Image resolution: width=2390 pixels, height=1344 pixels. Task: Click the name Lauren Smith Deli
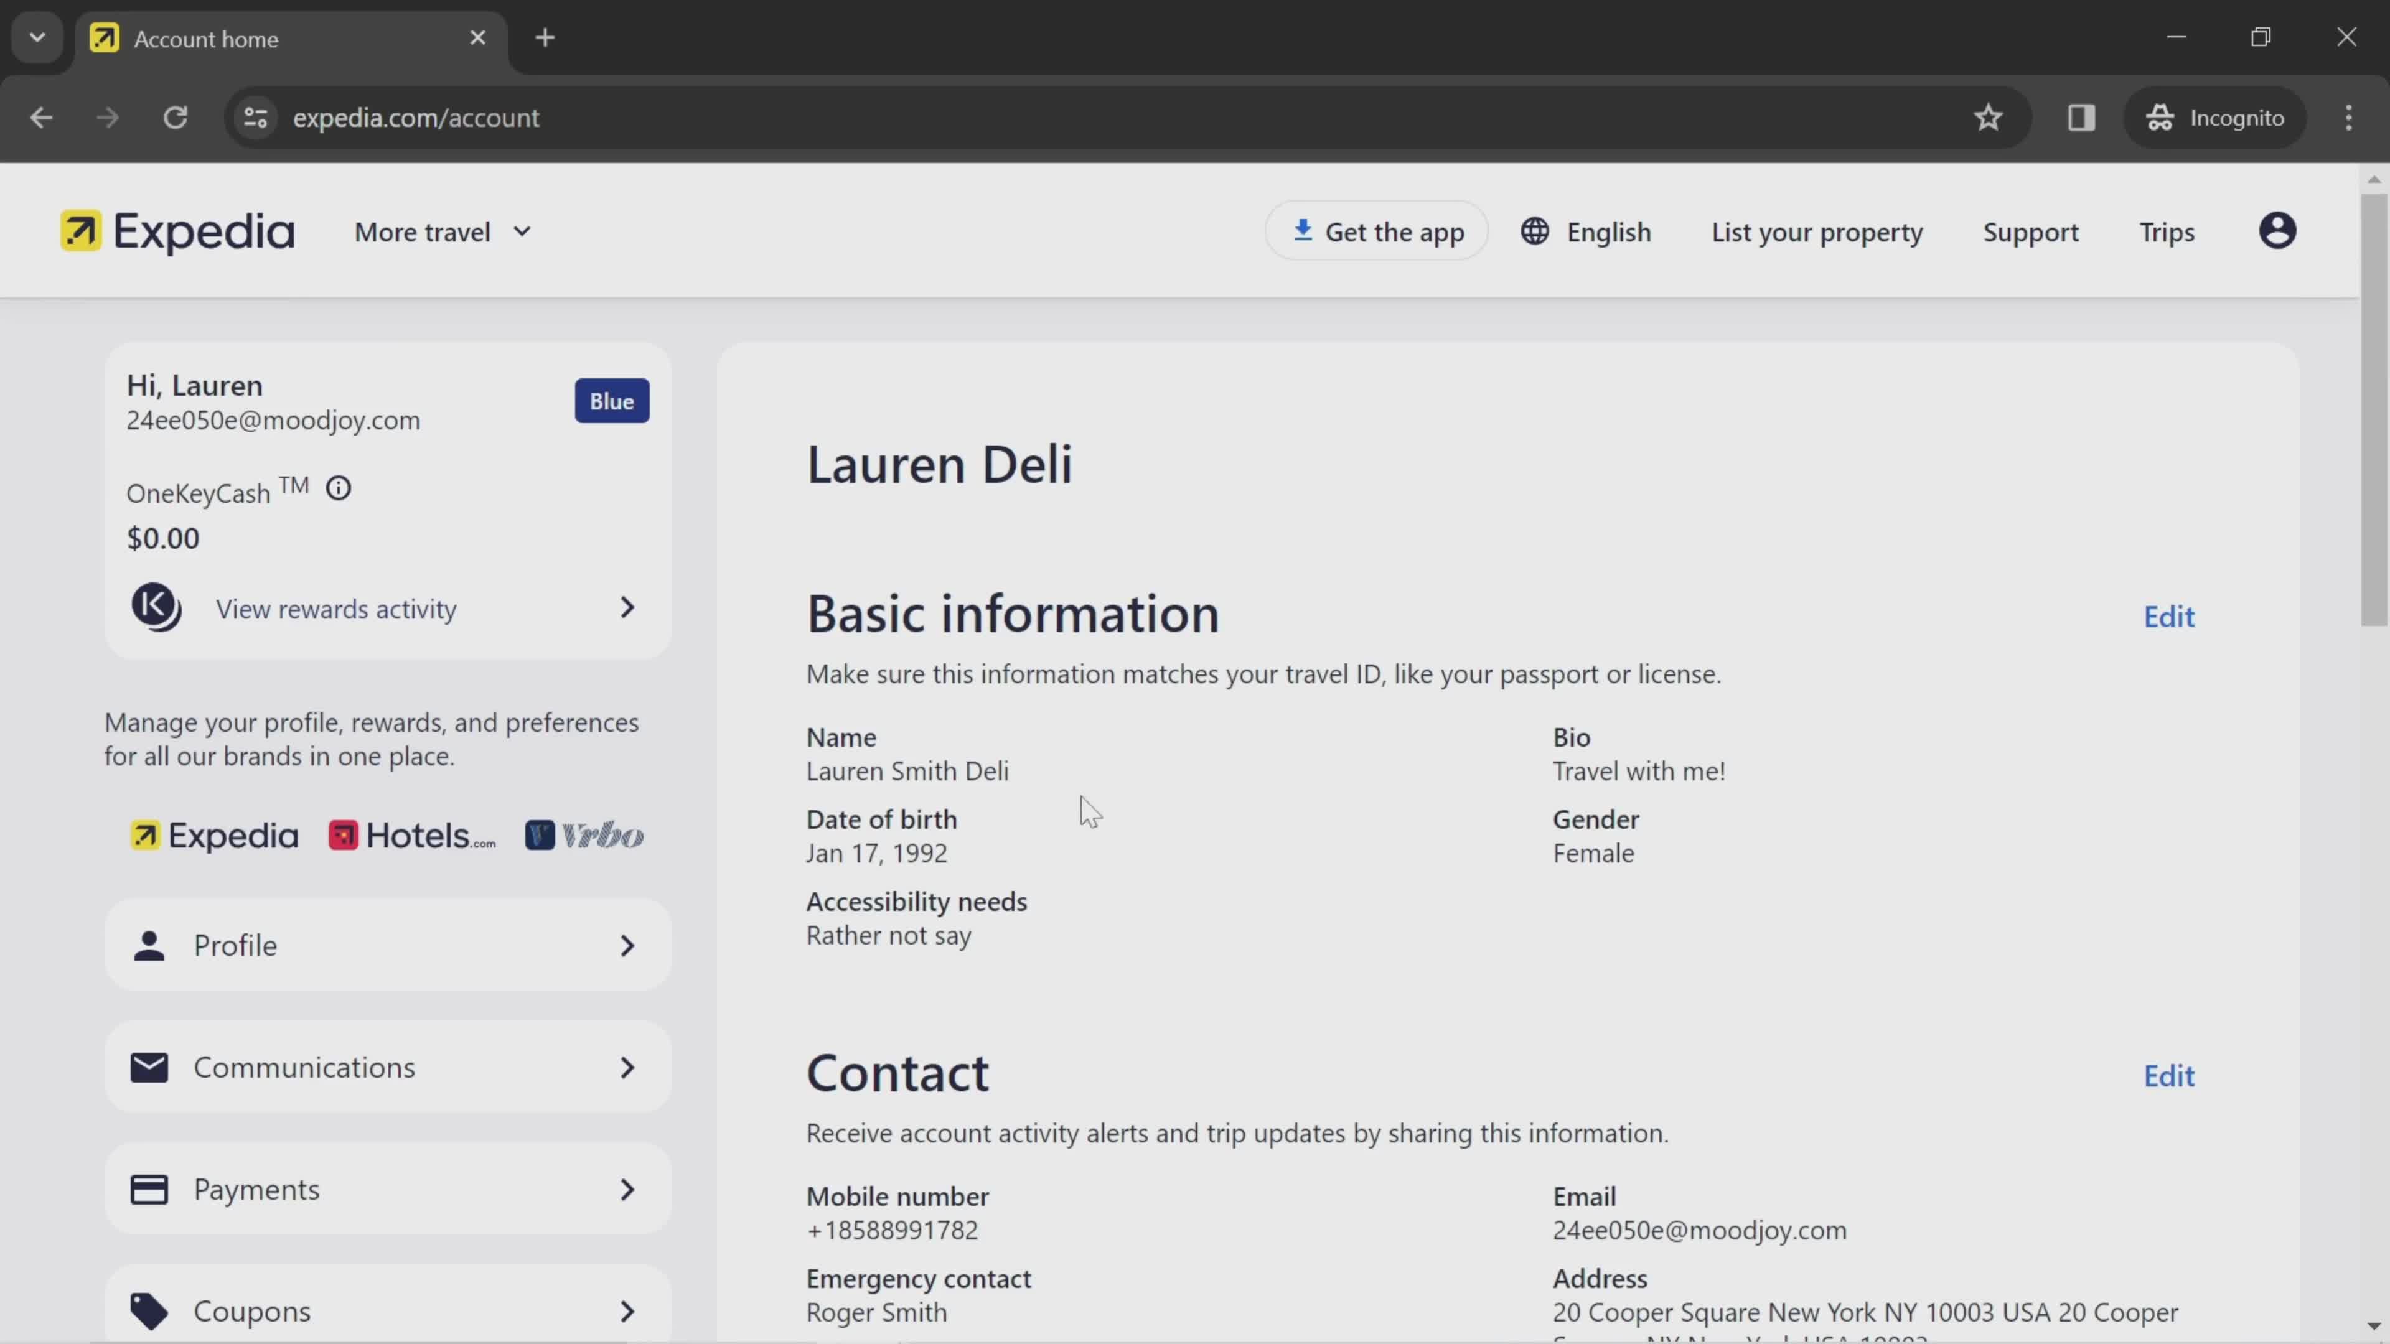click(x=906, y=771)
